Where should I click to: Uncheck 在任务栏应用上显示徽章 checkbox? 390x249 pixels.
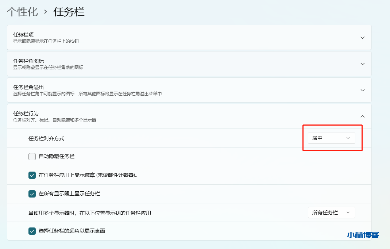click(x=32, y=175)
